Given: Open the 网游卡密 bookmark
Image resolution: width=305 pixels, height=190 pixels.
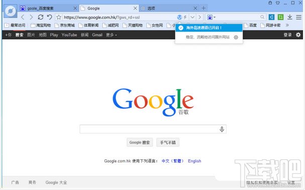Looking at the screenshot, I should pos(270,25).
